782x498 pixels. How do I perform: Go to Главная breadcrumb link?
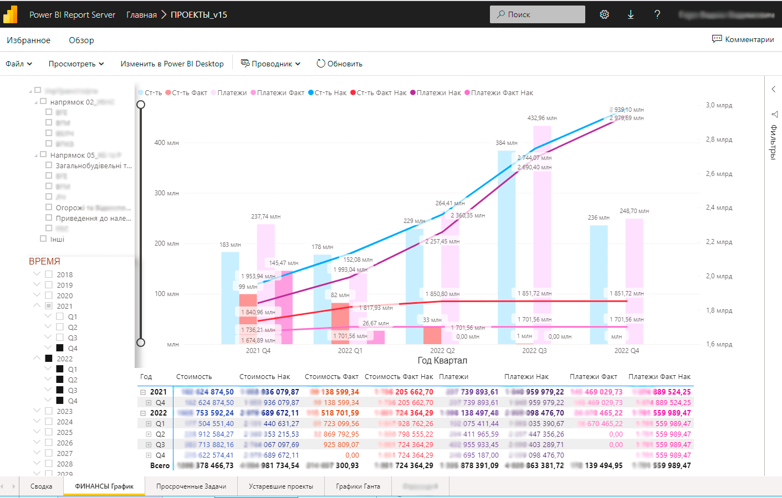coord(141,14)
